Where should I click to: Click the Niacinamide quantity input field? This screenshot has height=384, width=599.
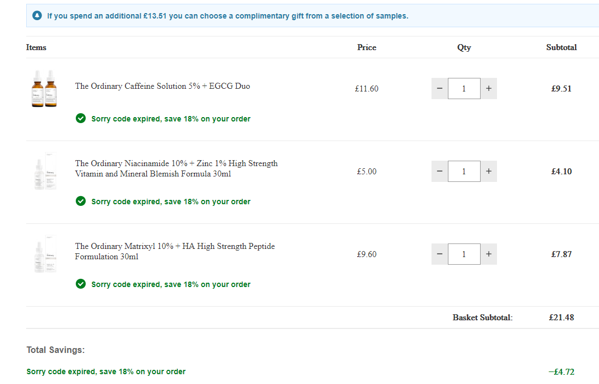[x=464, y=171]
